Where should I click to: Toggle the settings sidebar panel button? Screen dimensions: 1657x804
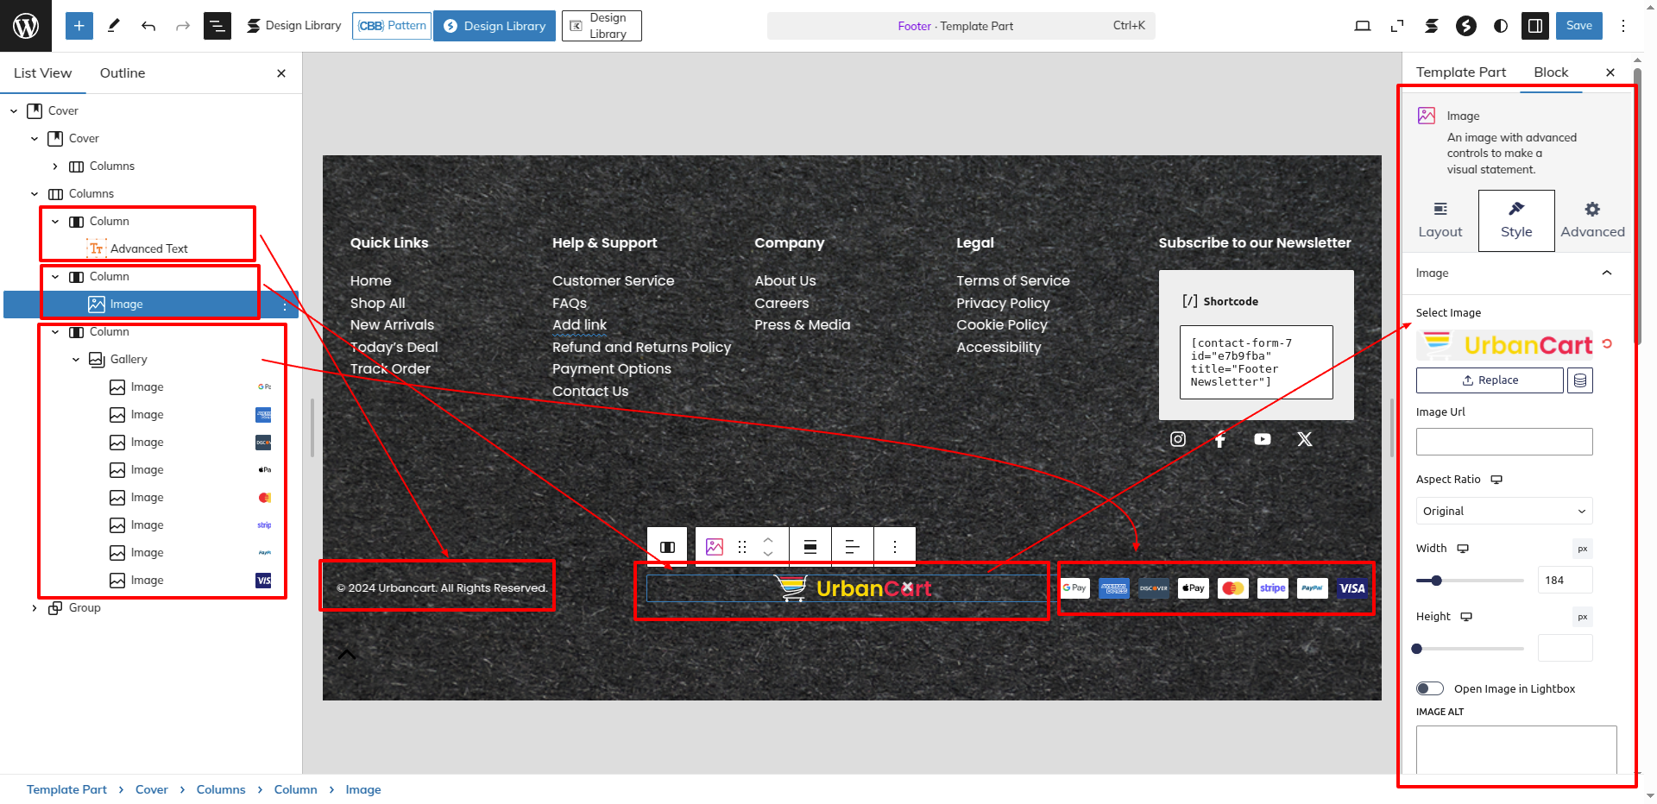(x=1535, y=26)
